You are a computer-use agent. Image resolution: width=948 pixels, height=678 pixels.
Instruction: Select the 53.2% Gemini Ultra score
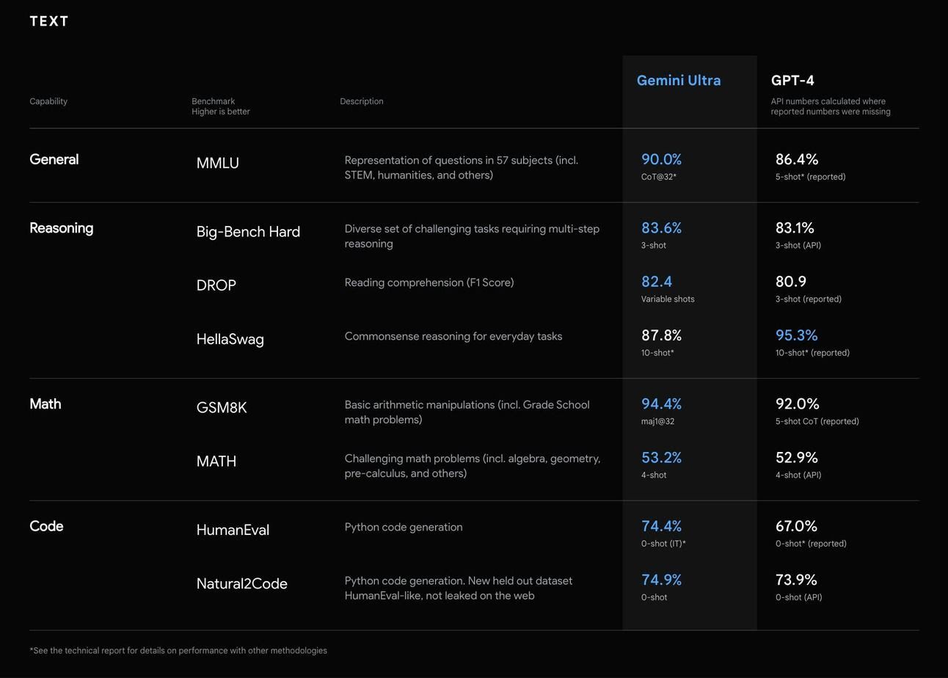point(661,458)
